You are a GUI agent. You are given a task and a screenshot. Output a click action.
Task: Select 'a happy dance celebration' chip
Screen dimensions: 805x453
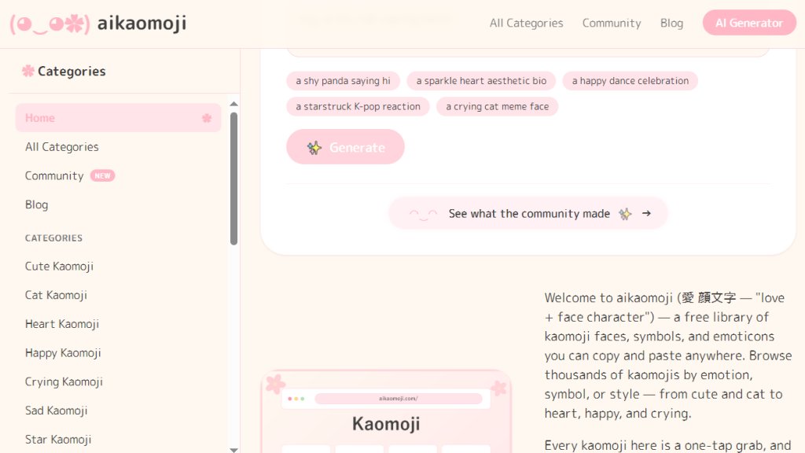point(630,81)
